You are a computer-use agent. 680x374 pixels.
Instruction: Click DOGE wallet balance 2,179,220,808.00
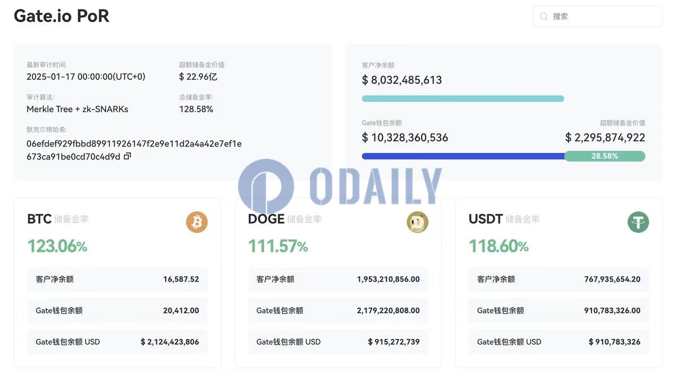pyautogui.click(x=388, y=310)
